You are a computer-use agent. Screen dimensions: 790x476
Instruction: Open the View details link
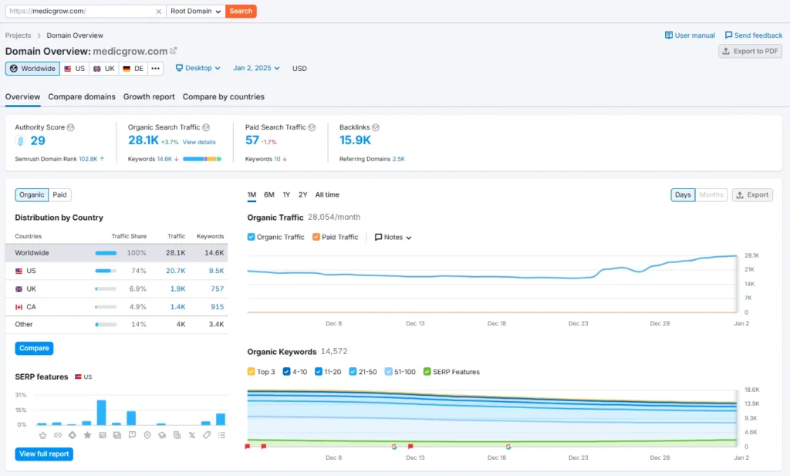(x=199, y=142)
